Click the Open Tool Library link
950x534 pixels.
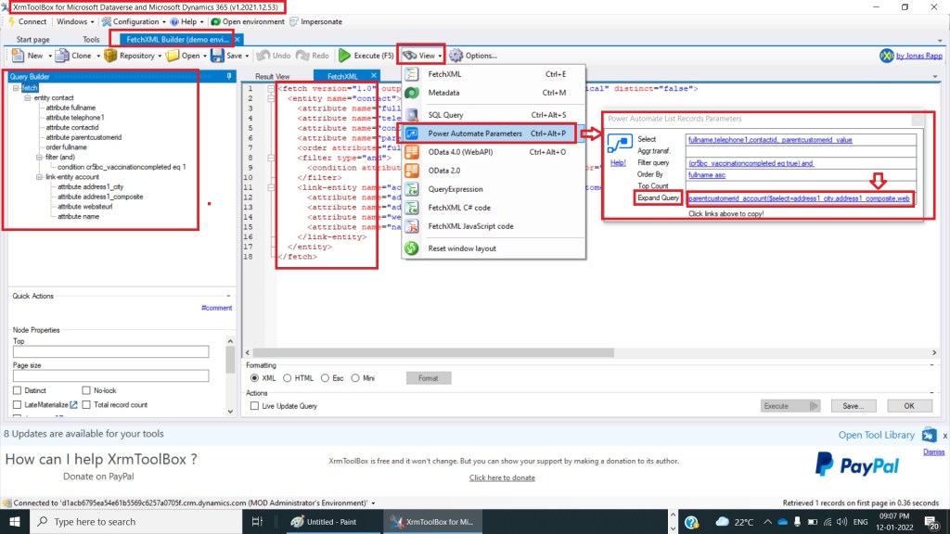point(876,435)
